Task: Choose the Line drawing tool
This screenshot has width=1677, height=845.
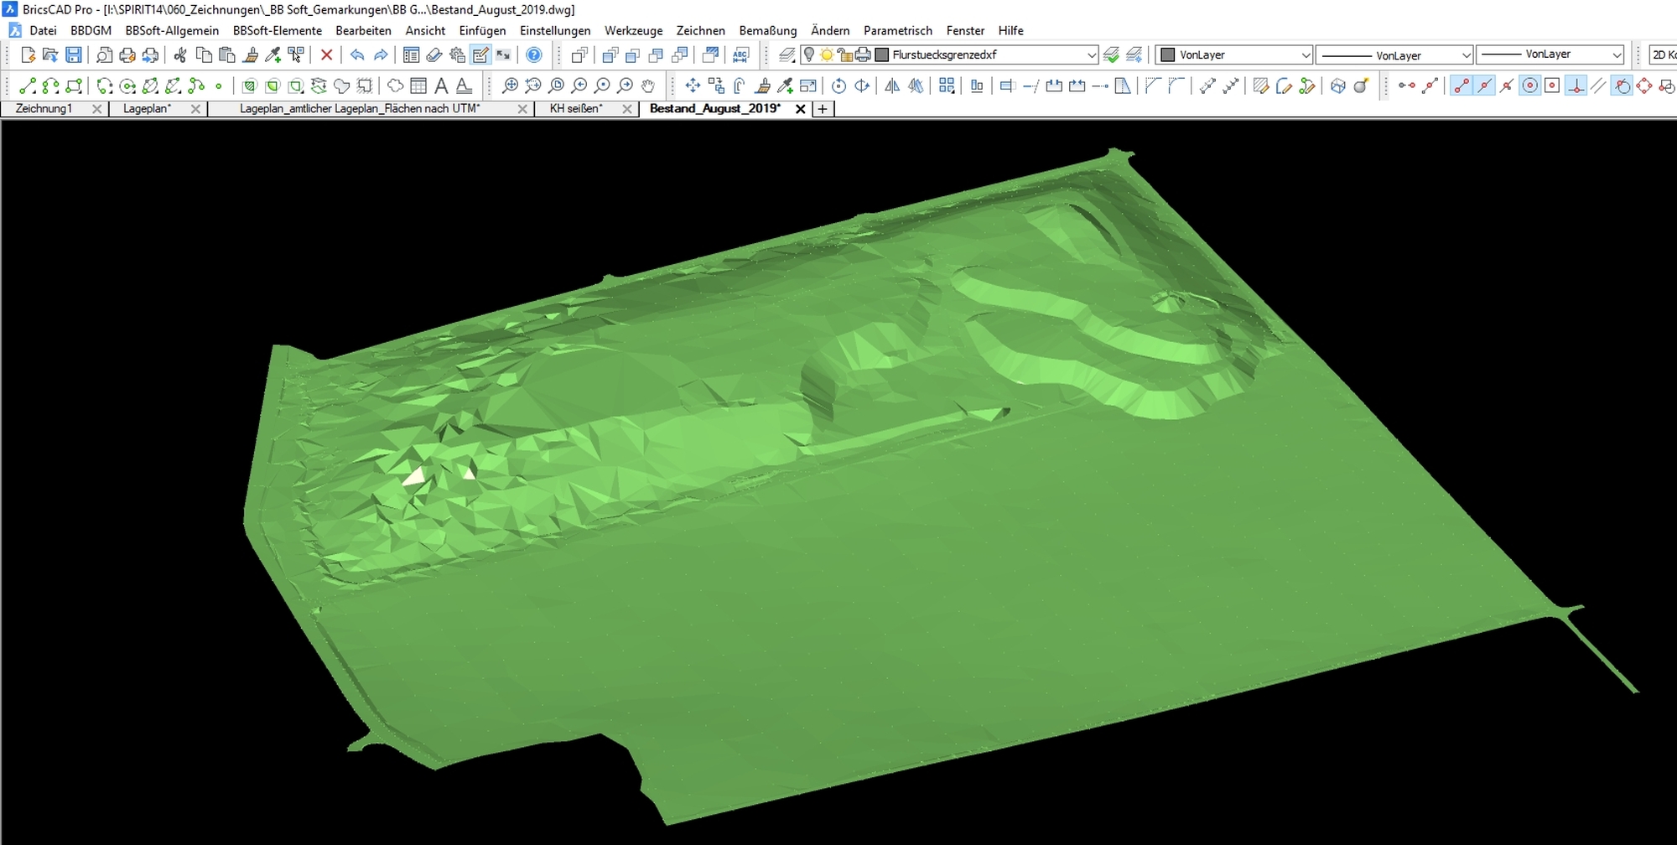Action: [x=27, y=86]
